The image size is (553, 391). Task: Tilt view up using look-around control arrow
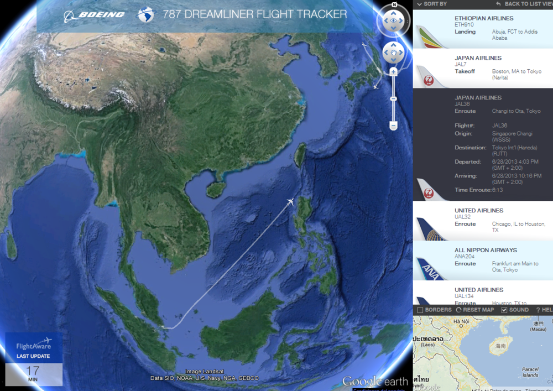[x=394, y=13]
